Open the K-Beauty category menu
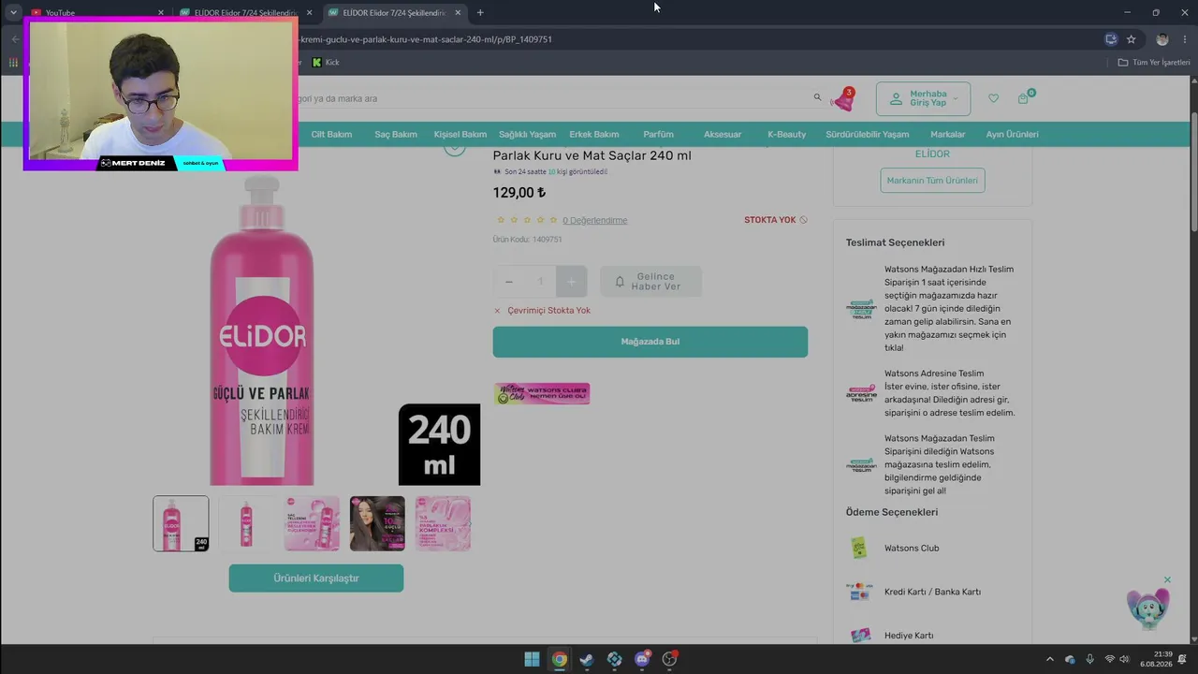Viewport: 1198px width, 674px height. coord(786,134)
